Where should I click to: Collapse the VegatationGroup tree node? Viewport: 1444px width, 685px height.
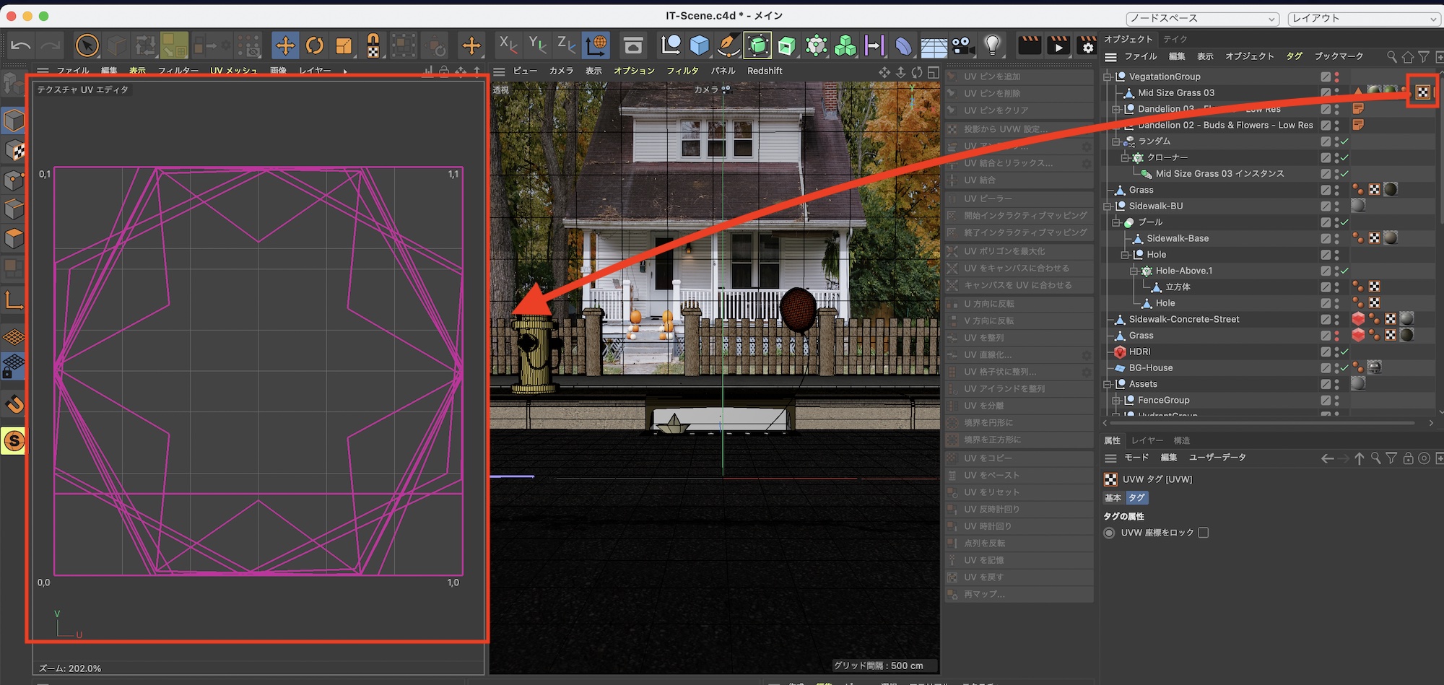pos(1108,77)
